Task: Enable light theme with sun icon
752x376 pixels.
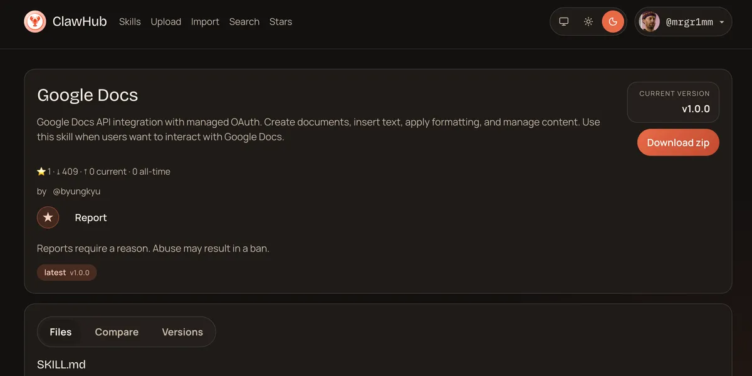Action: coord(588,22)
